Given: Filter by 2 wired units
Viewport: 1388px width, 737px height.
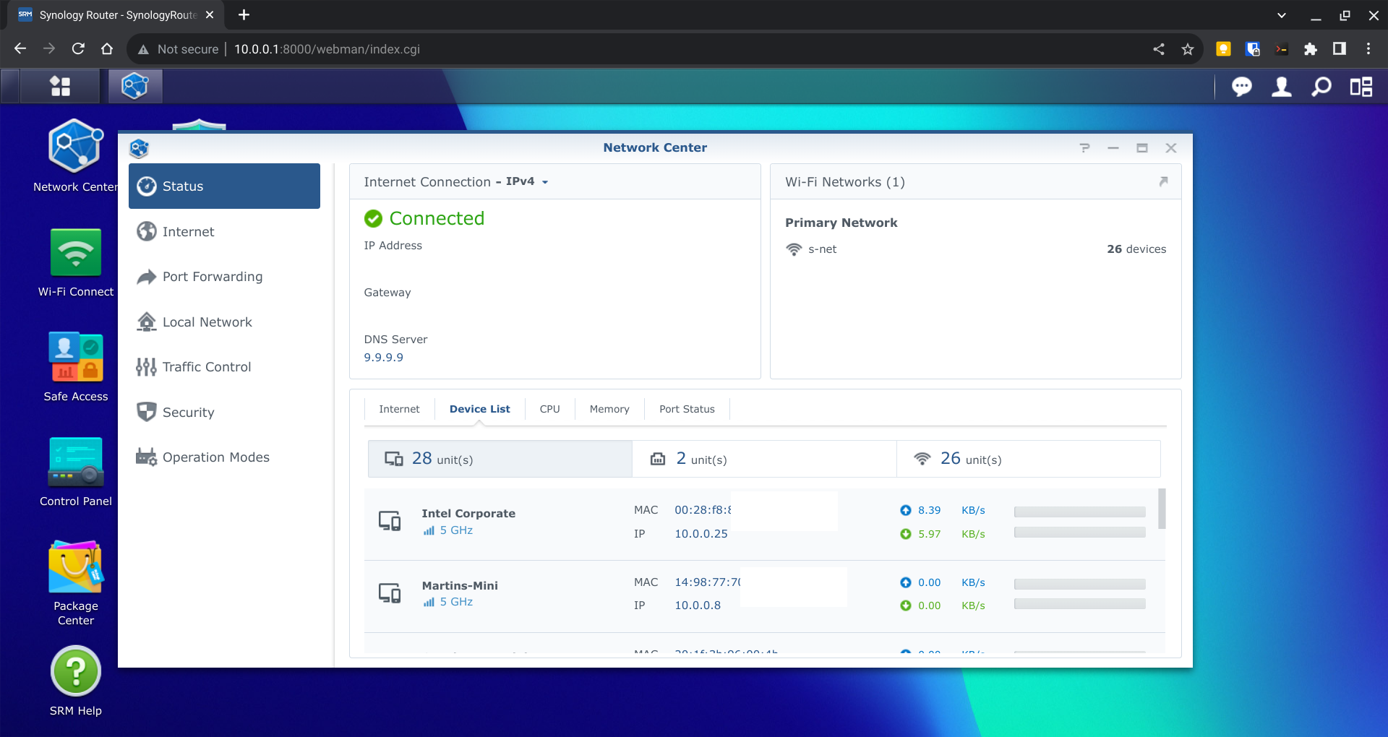Looking at the screenshot, I should (765, 459).
